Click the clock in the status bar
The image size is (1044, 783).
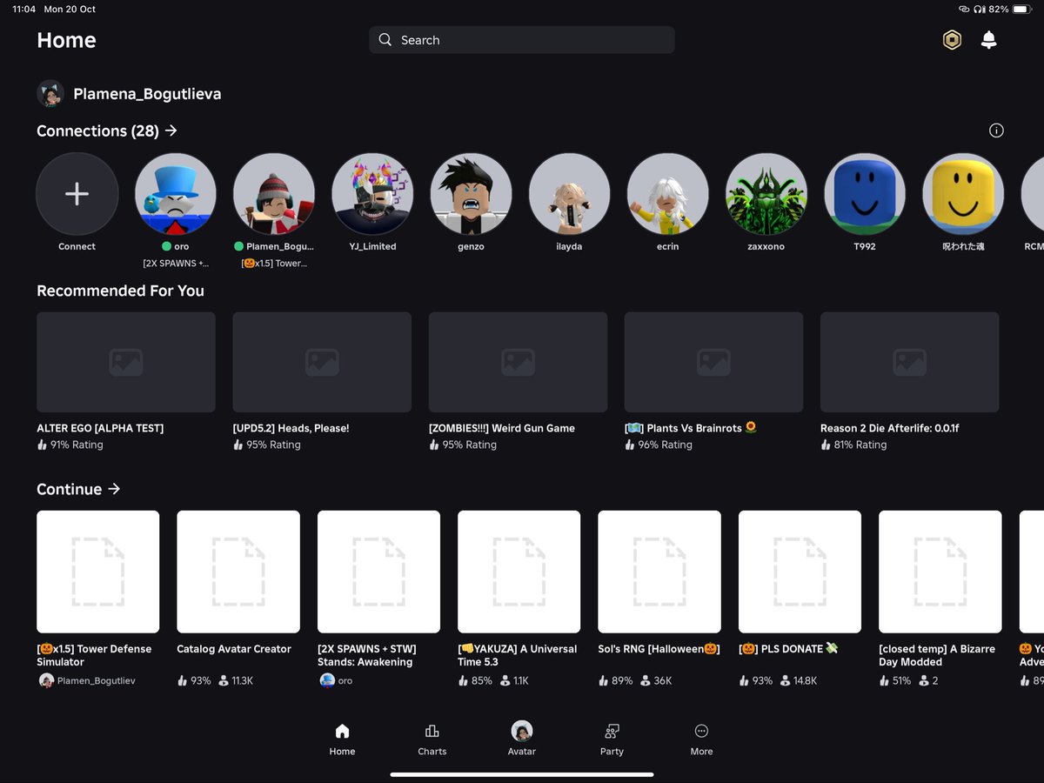(23, 9)
